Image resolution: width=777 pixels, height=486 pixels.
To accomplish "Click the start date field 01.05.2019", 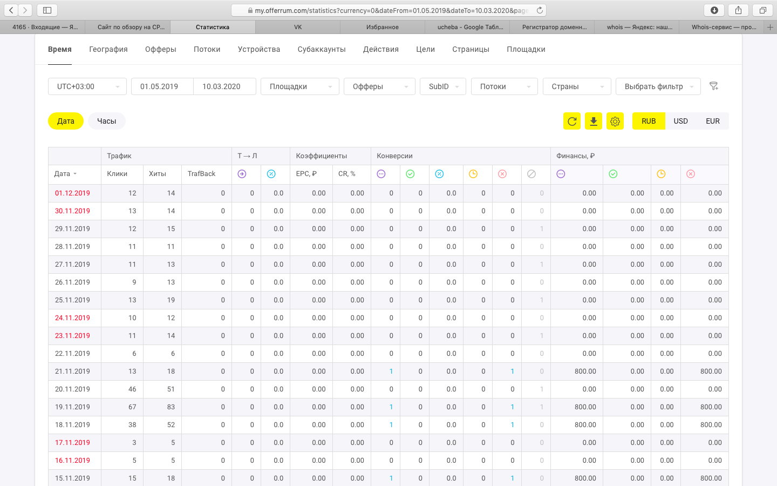I will [x=162, y=86].
